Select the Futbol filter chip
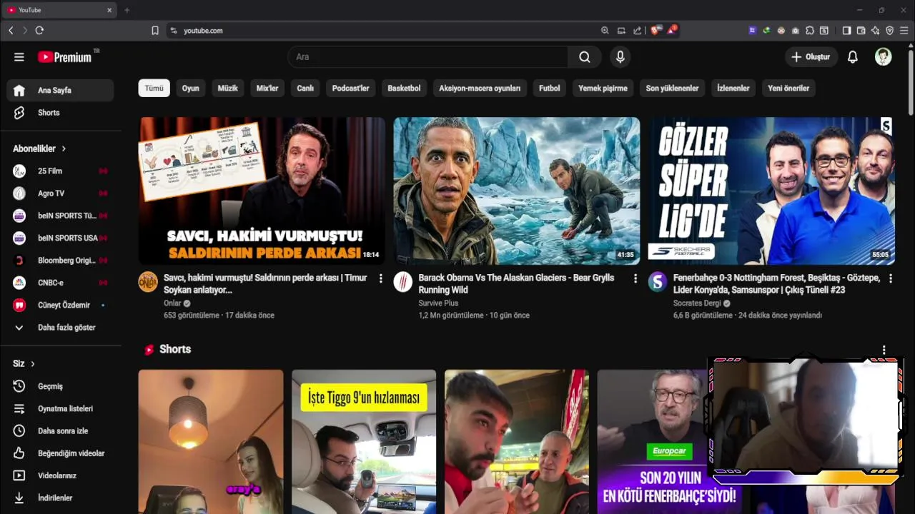Viewport: 915px width, 514px height. coord(549,89)
